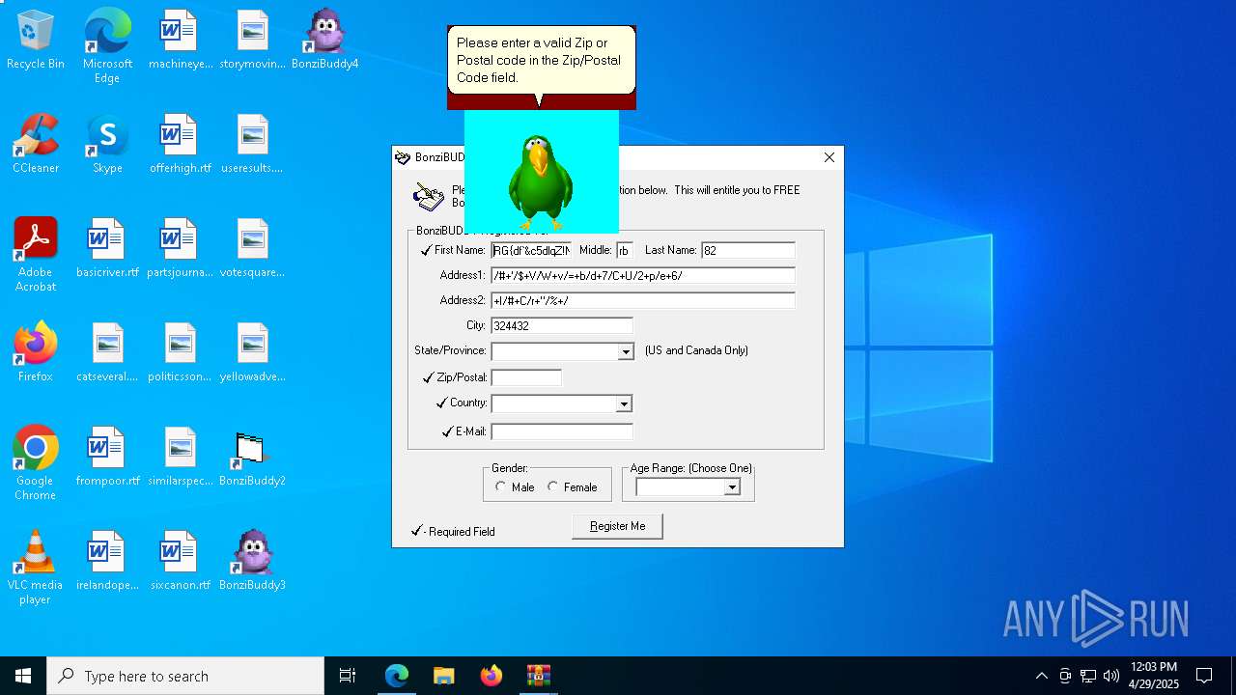Launch VLC media player shortcut
The image size is (1236, 695).
36,568
